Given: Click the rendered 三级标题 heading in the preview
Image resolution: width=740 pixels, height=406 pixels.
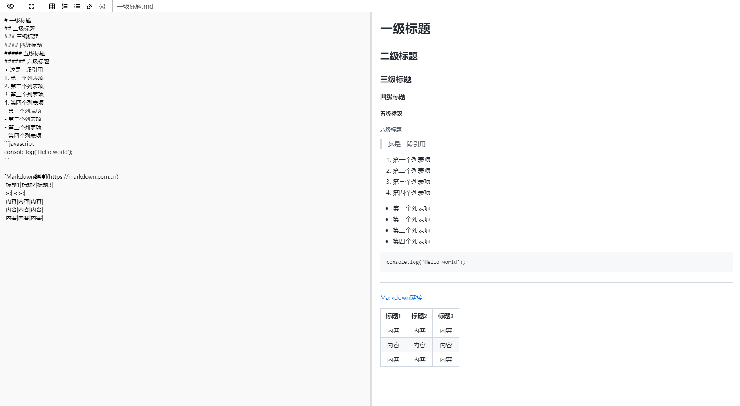Looking at the screenshot, I should [396, 79].
